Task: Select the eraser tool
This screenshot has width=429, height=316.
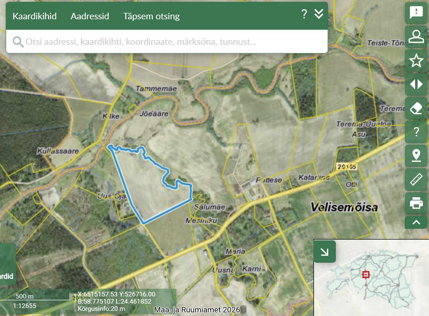Action: tap(416, 108)
